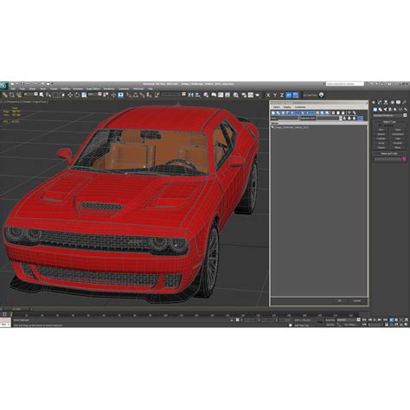Toggle the Auto Key button
Image resolution: width=410 pixels, height=410 pixels.
(x=330, y=320)
